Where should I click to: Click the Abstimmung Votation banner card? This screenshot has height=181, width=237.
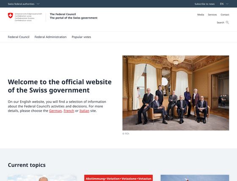pos(118,178)
